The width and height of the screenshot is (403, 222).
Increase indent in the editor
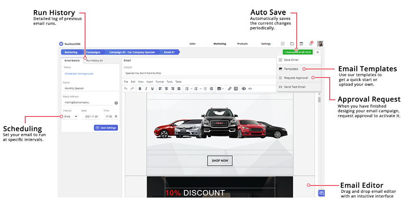(x=211, y=89)
